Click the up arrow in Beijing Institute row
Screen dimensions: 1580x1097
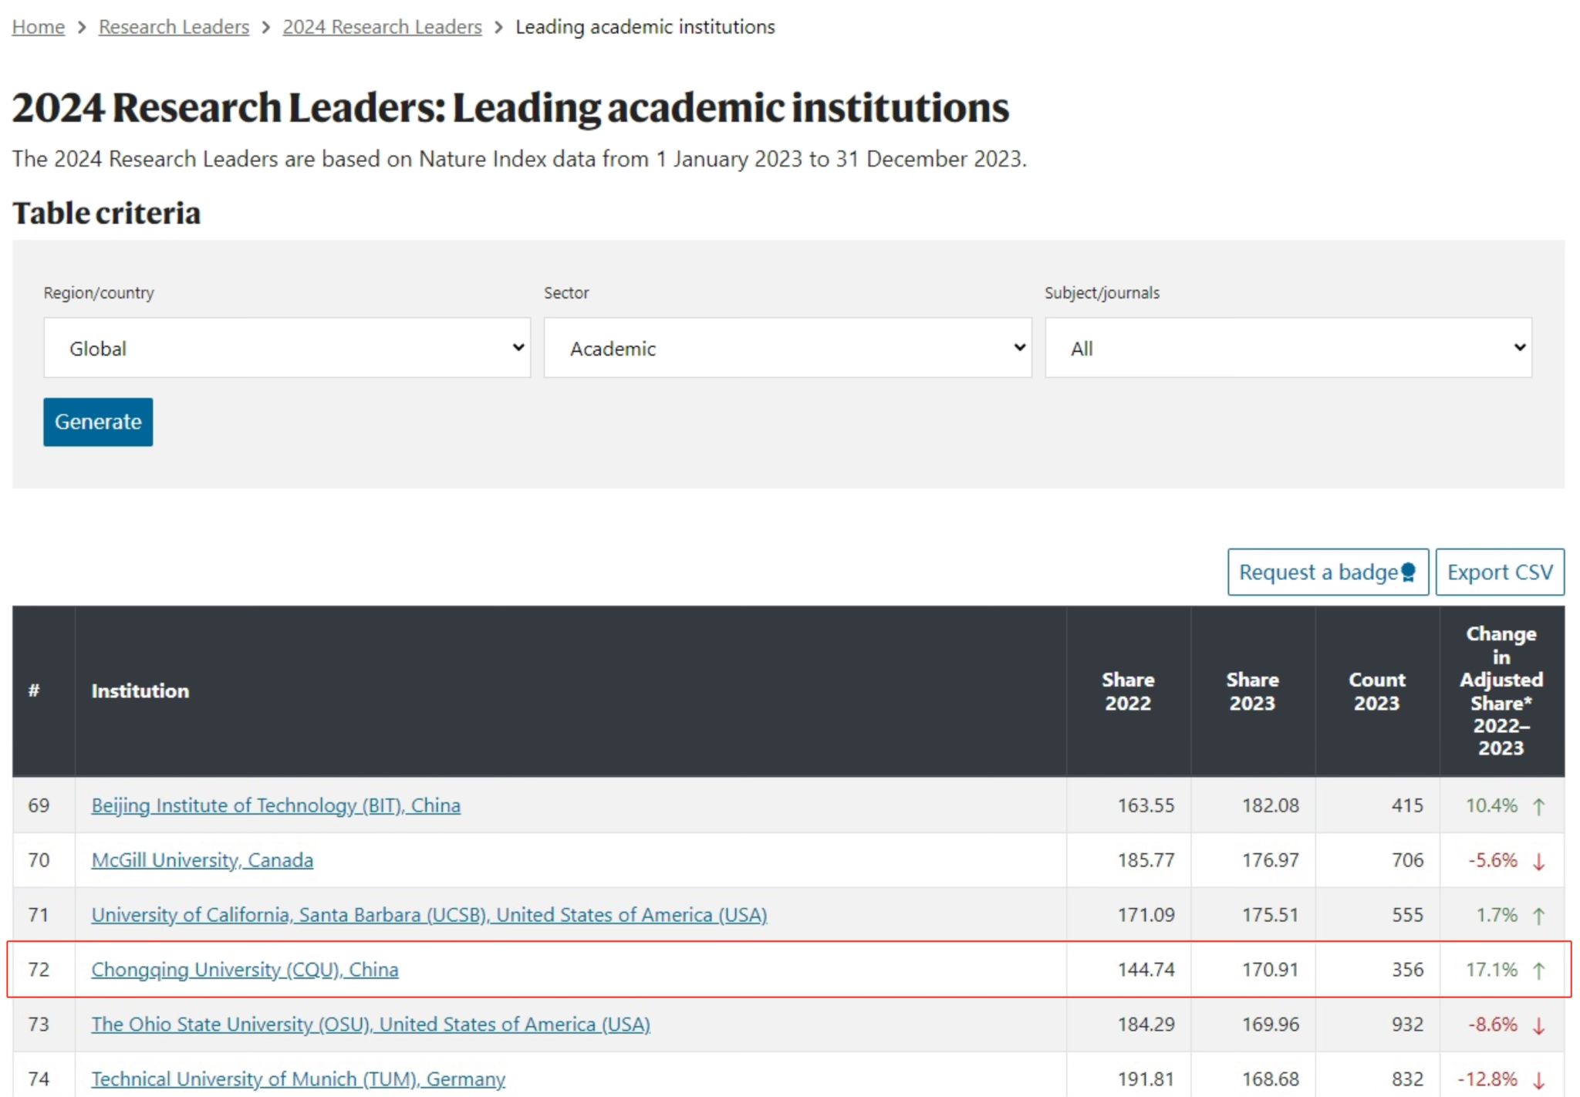1538,806
